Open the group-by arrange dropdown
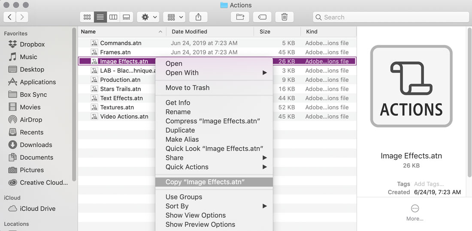472x231 pixels. [174, 17]
